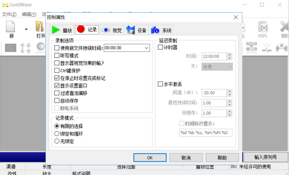
Task: Toggle Ctrl键保护 checkbox
Action: [x=57, y=70]
